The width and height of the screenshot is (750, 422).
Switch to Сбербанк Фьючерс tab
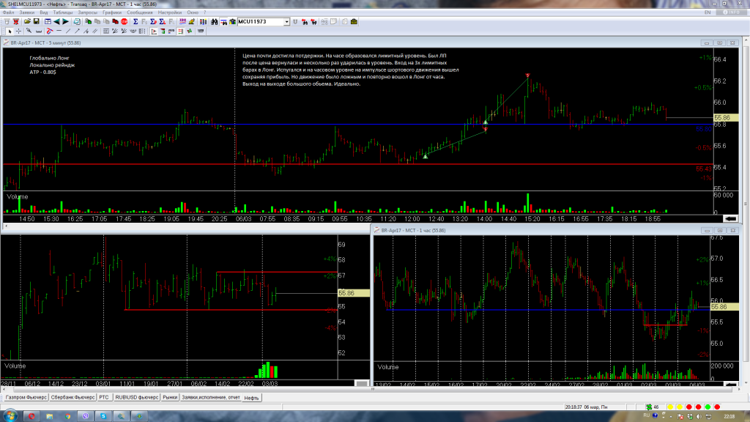(73, 398)
